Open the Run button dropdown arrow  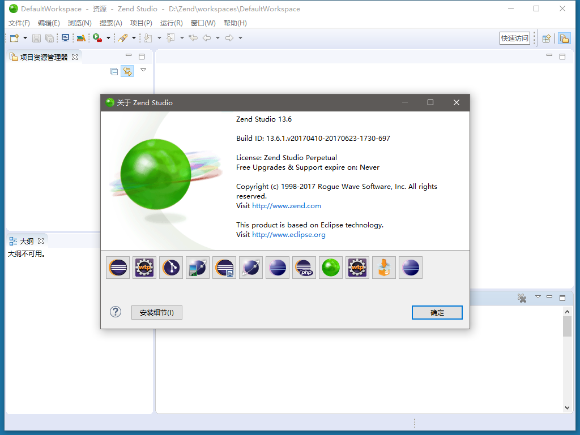click(108, 37)
